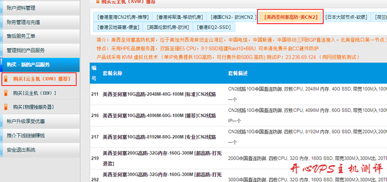Viewport: 387px width, 182px height.
Task: Click small orange icon before 购买云主机 heading
Action: click(x=98, y=2)
